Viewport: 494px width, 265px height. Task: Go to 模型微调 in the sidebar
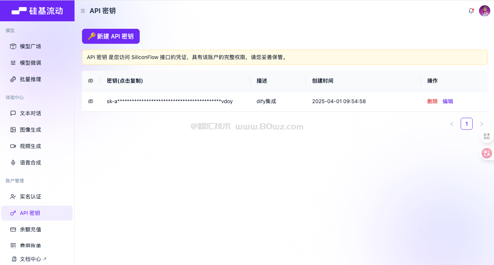click(30, 63)
